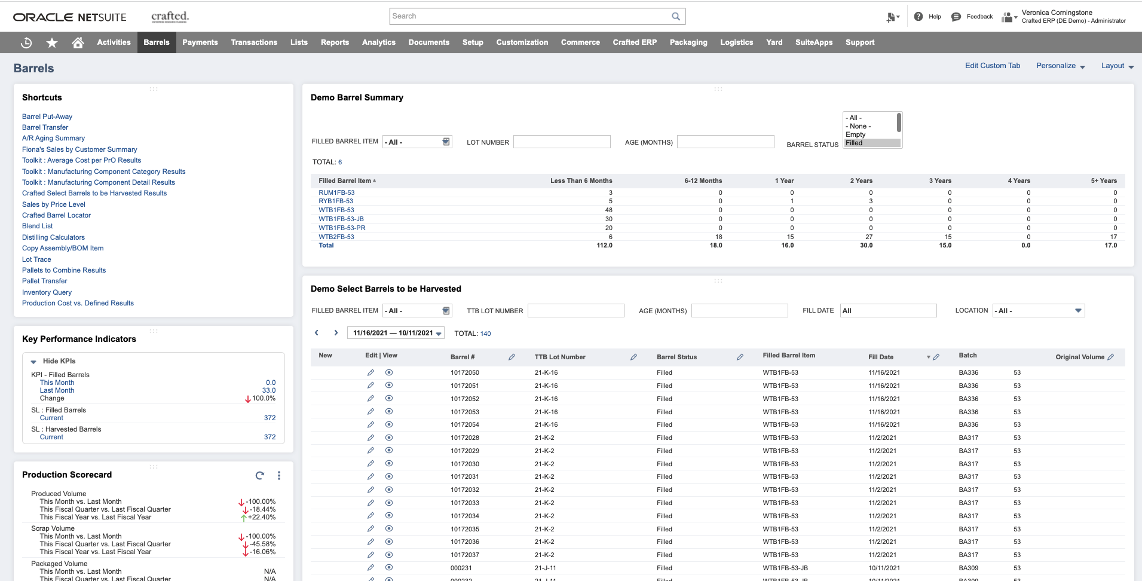Select Empty in the Barrel Status list
Image resolution: width=1142 pixels, height=581 pixels.
coord(856,134)
